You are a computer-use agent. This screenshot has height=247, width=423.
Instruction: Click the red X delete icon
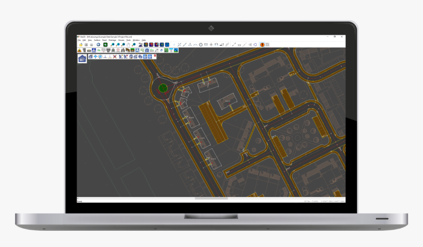pos(115,56)
